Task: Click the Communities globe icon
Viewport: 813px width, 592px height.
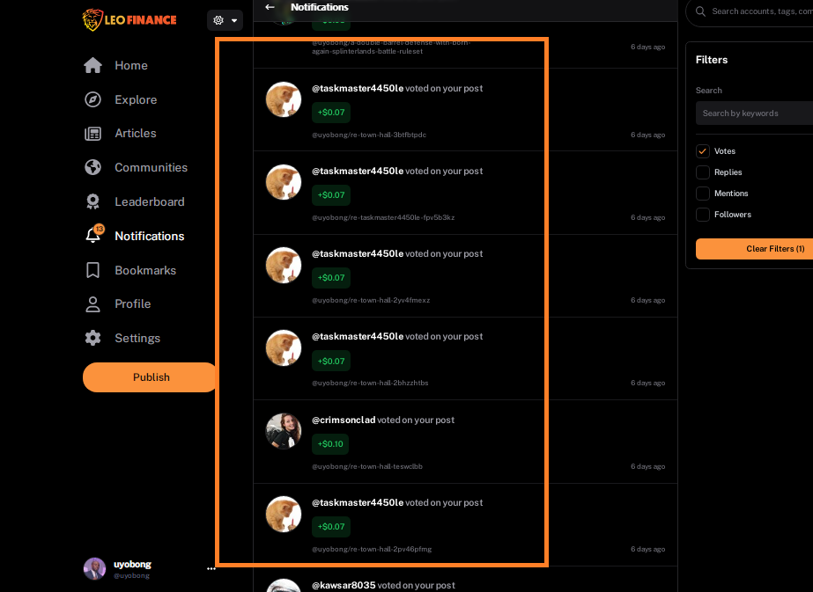Action: (92, 167)
